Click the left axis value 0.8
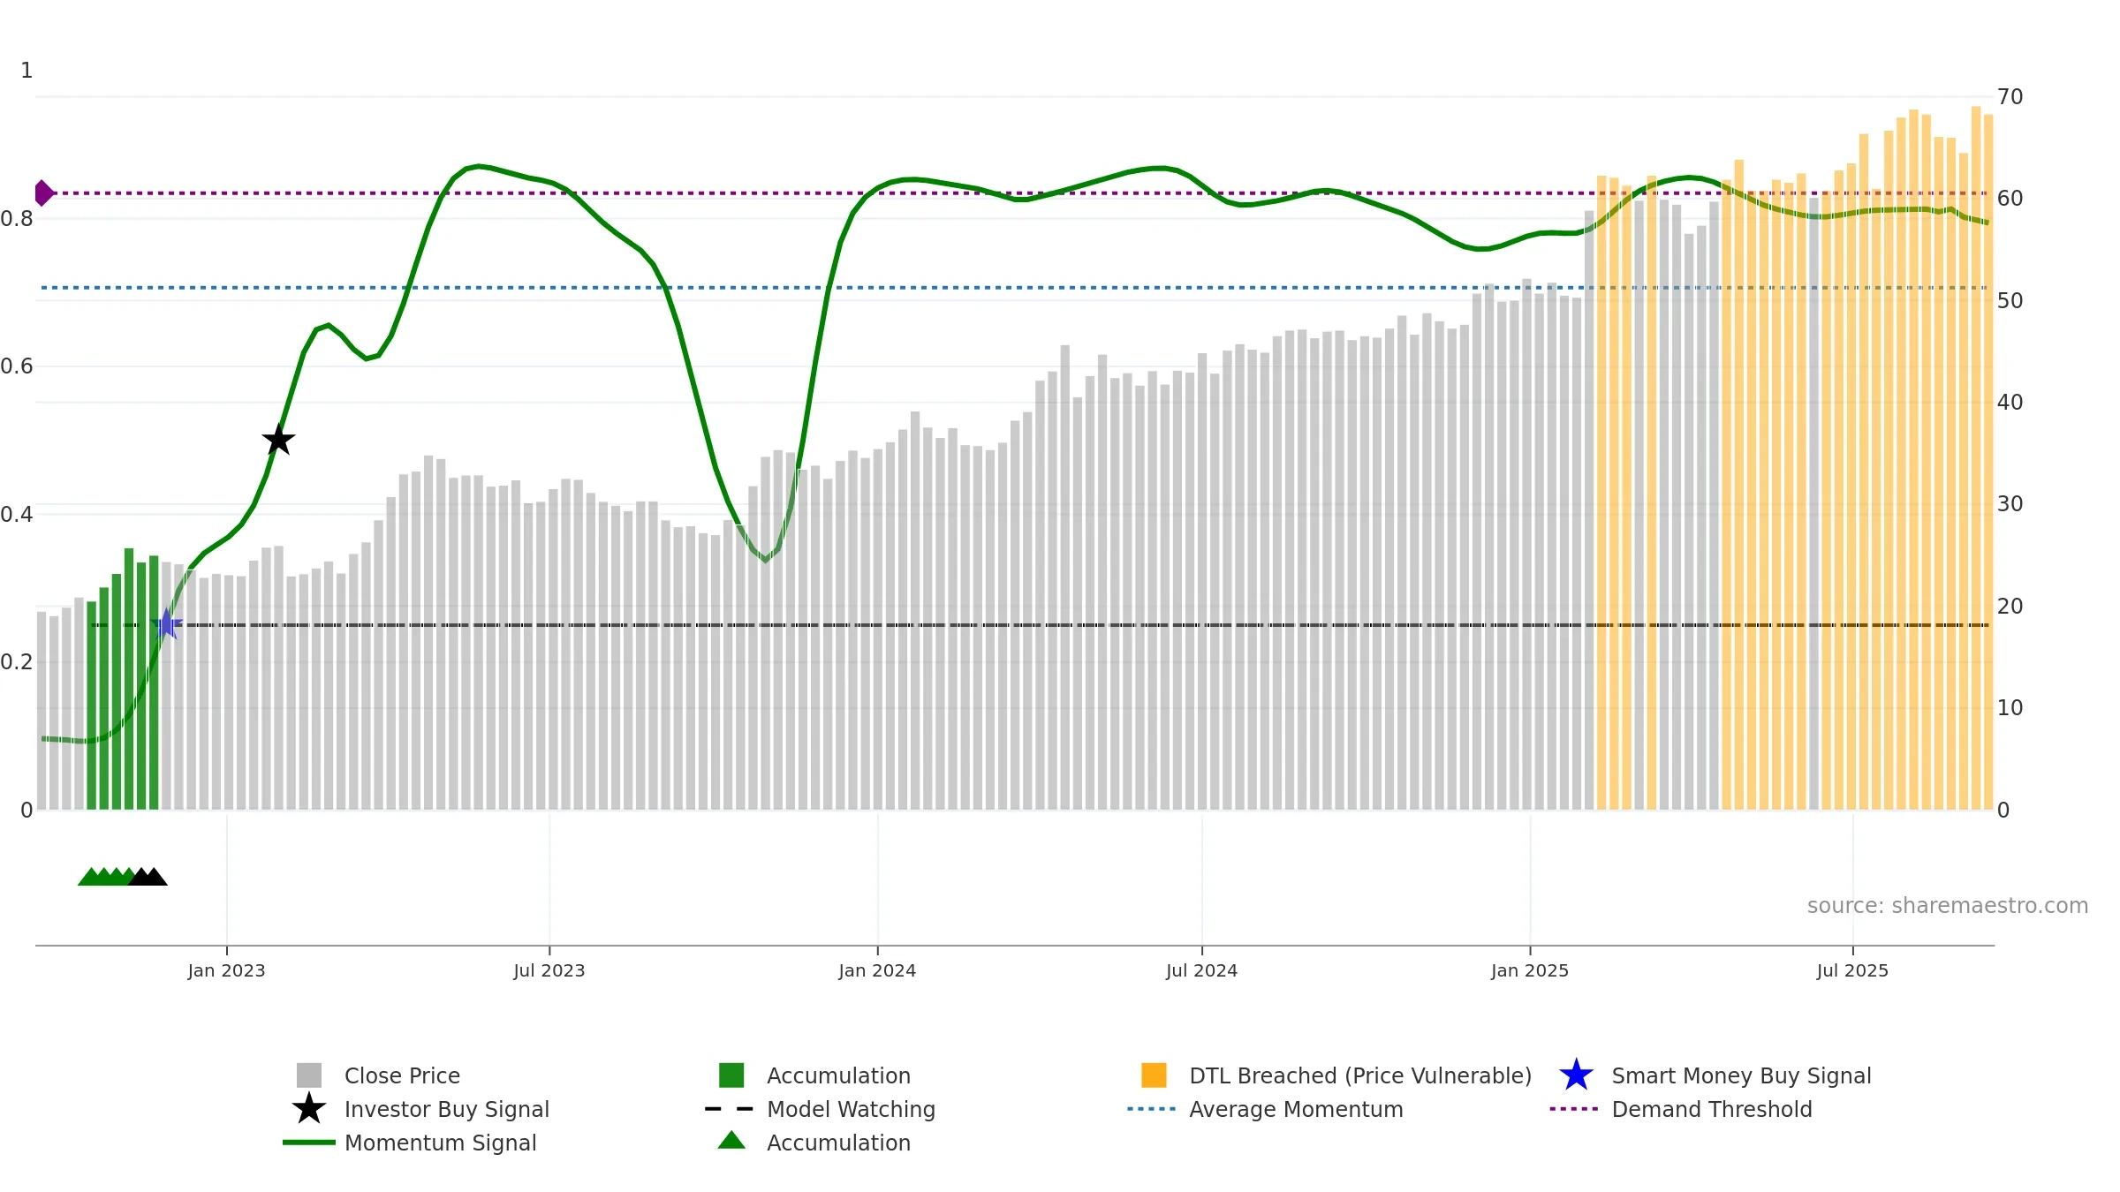This screenshot has width=2120, height=1192. click(17, 219)
